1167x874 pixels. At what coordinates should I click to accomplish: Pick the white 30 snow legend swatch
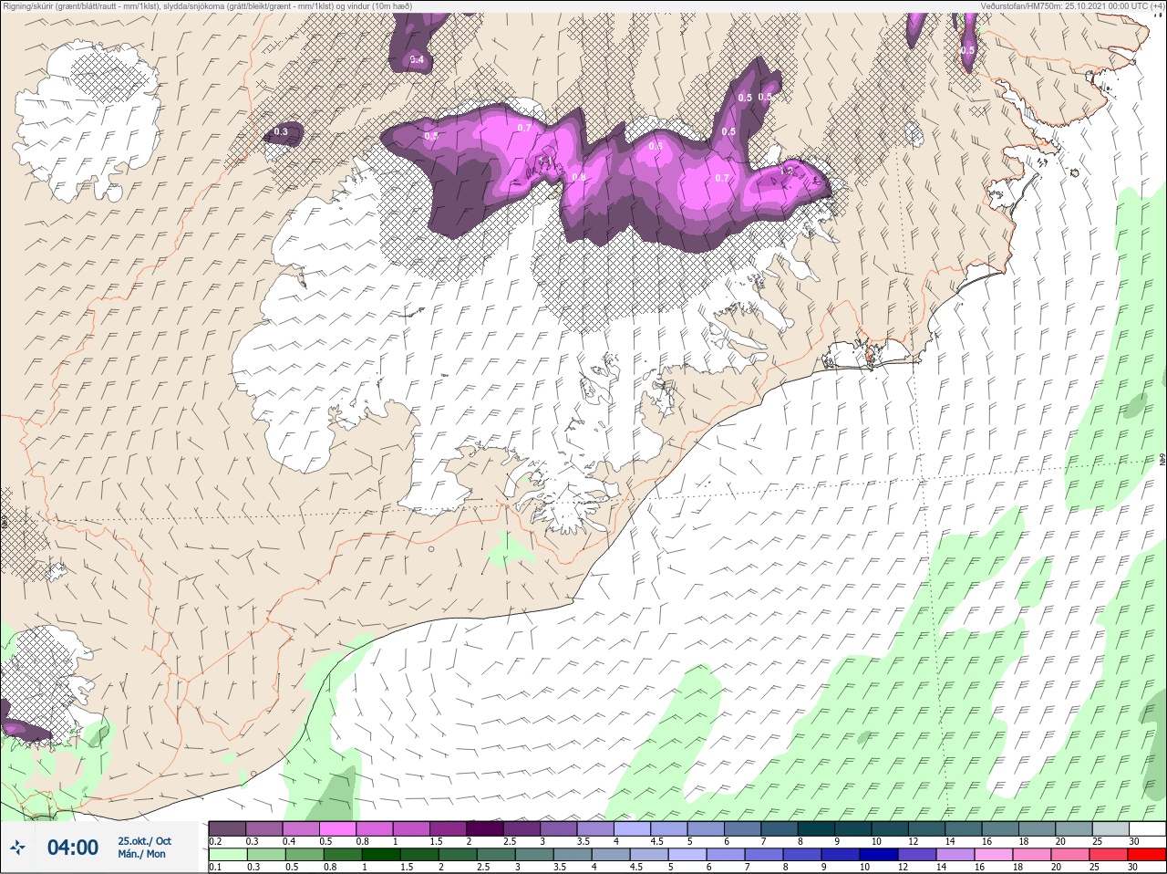coord(1147,828)
